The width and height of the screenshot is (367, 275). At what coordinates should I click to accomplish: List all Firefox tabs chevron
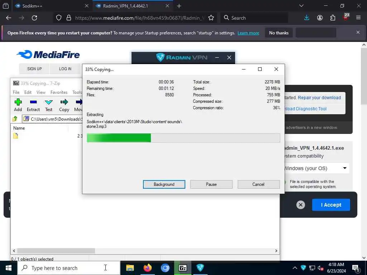(x=301, y=6)
